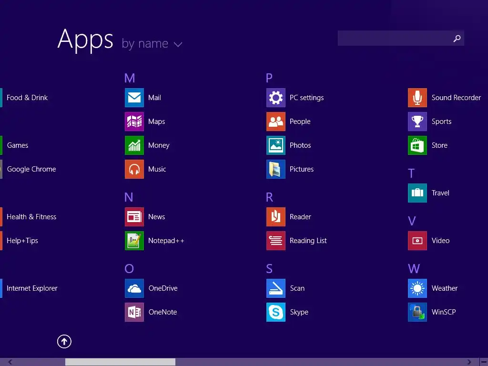Open the Weather sun icon
Viewport: 488px width, 366px height.
click(417, 288)
